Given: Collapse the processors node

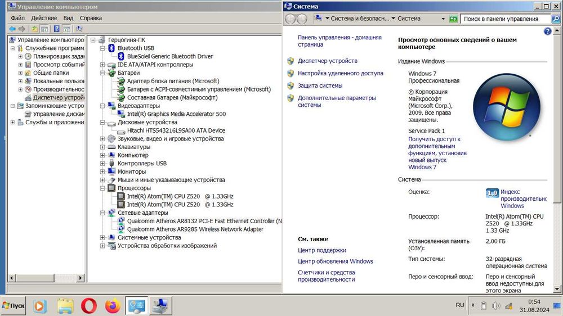Looking at the screenshot, I should (102, 188).
